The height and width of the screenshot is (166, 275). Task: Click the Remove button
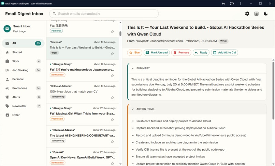[x=181, y=53]
